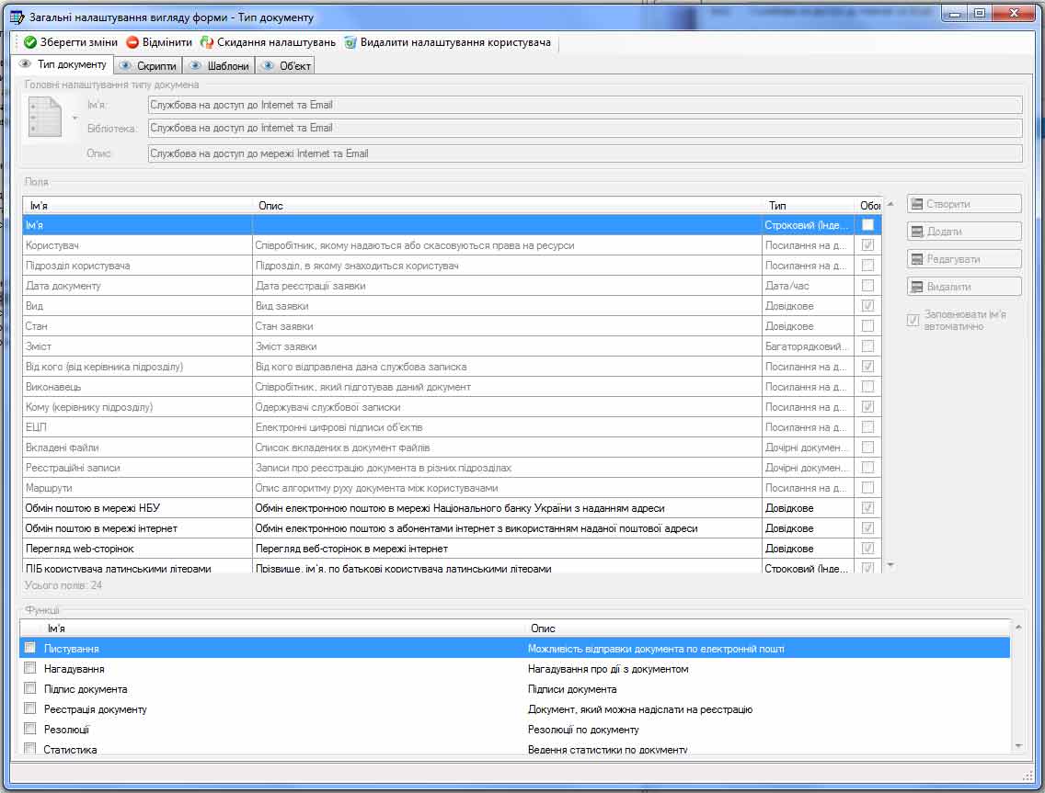Screen dimensions: 1045x793
Task: Click functions list scroll down arrow
Action: point(1018,746)
